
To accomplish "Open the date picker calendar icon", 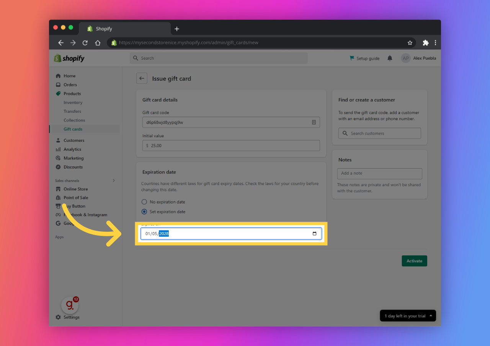I will pos(315,234).
